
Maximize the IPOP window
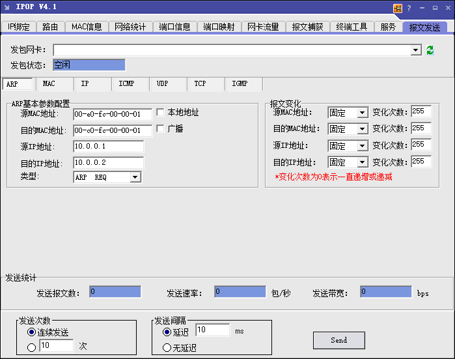[435, 8]
